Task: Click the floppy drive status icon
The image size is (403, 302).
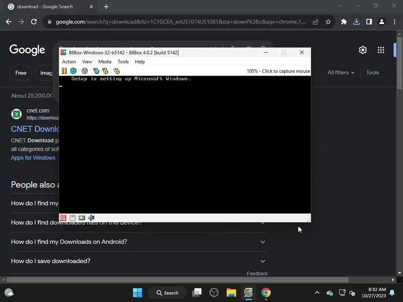Action: pyautogui.click(x=63, y=218)
